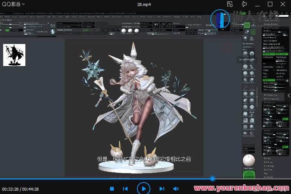Click the 28.mp4 video title
Image resolution: width=291 pixels, height=194 pixels.
[x=145, y=4]
